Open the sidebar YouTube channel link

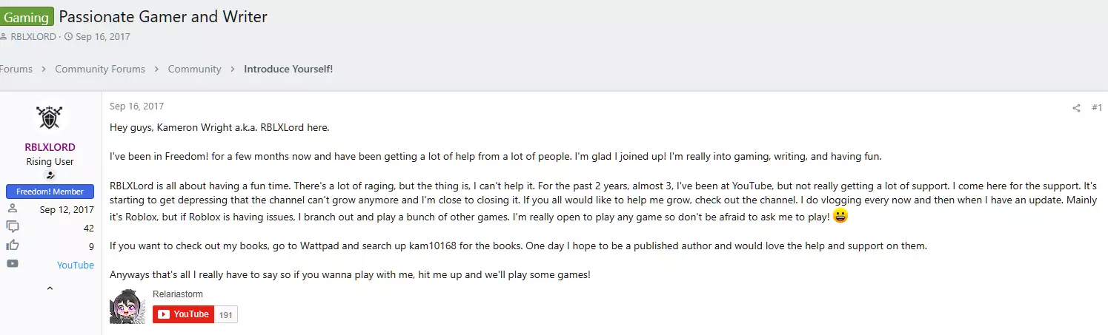(76, 265)
